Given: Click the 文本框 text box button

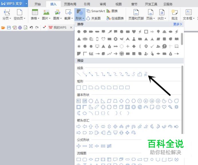Looking at the screenshot, I should click(x=189, y=15).
